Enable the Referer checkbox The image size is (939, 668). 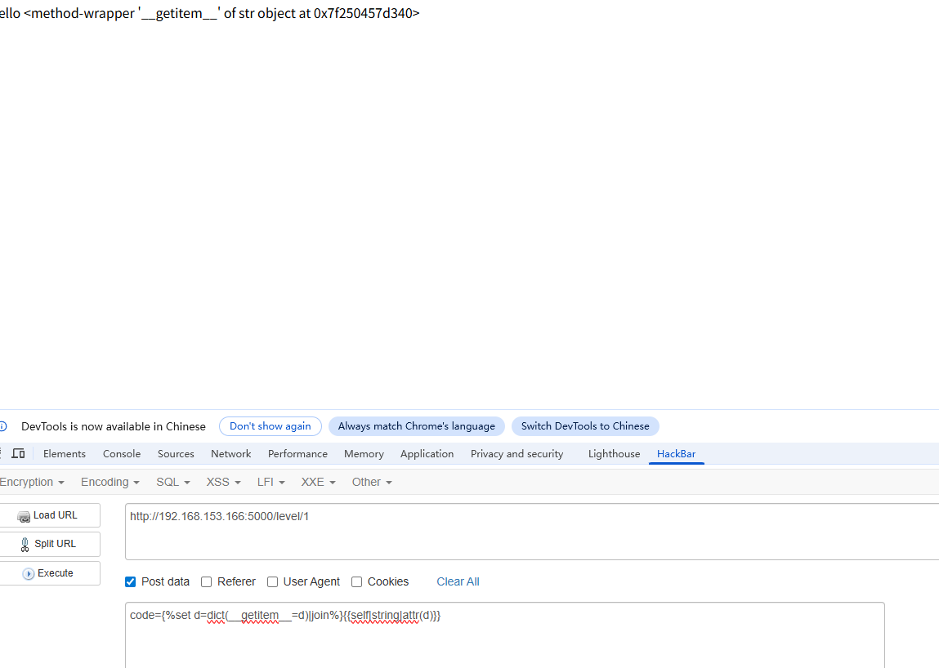(x=207, y=581)
